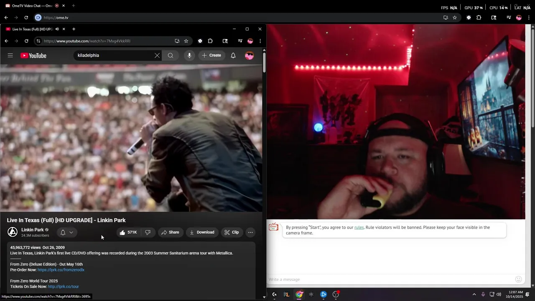Bookmark the YouTube page with the star

(186, 41)
